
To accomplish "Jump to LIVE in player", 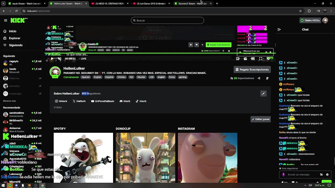I will tap(82, 59).
